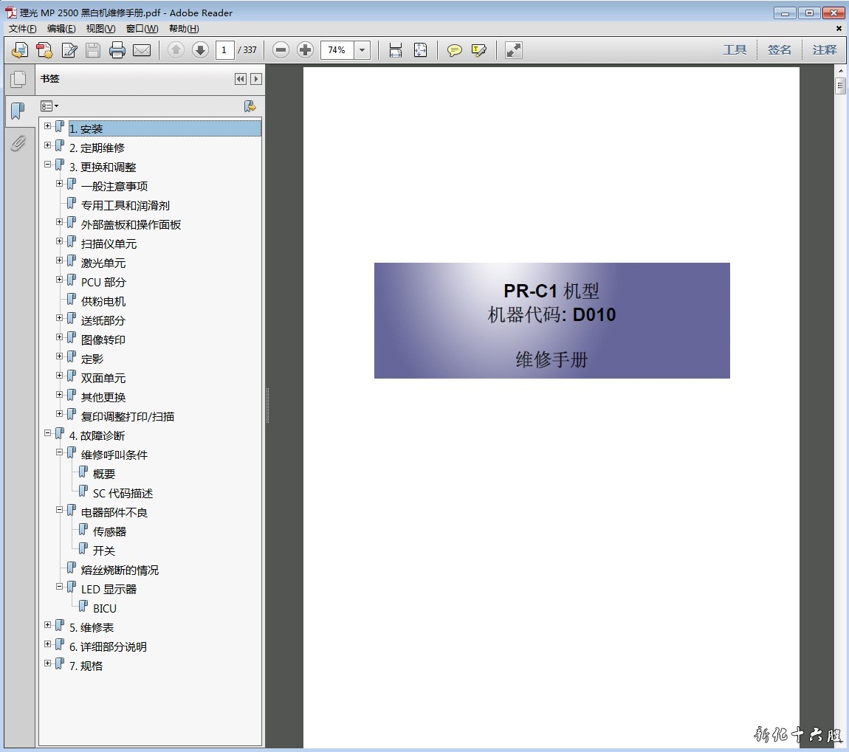Show the page thumbnails panel
The width and height of the screenshot is (849, 752).
(x=18, y=79)
